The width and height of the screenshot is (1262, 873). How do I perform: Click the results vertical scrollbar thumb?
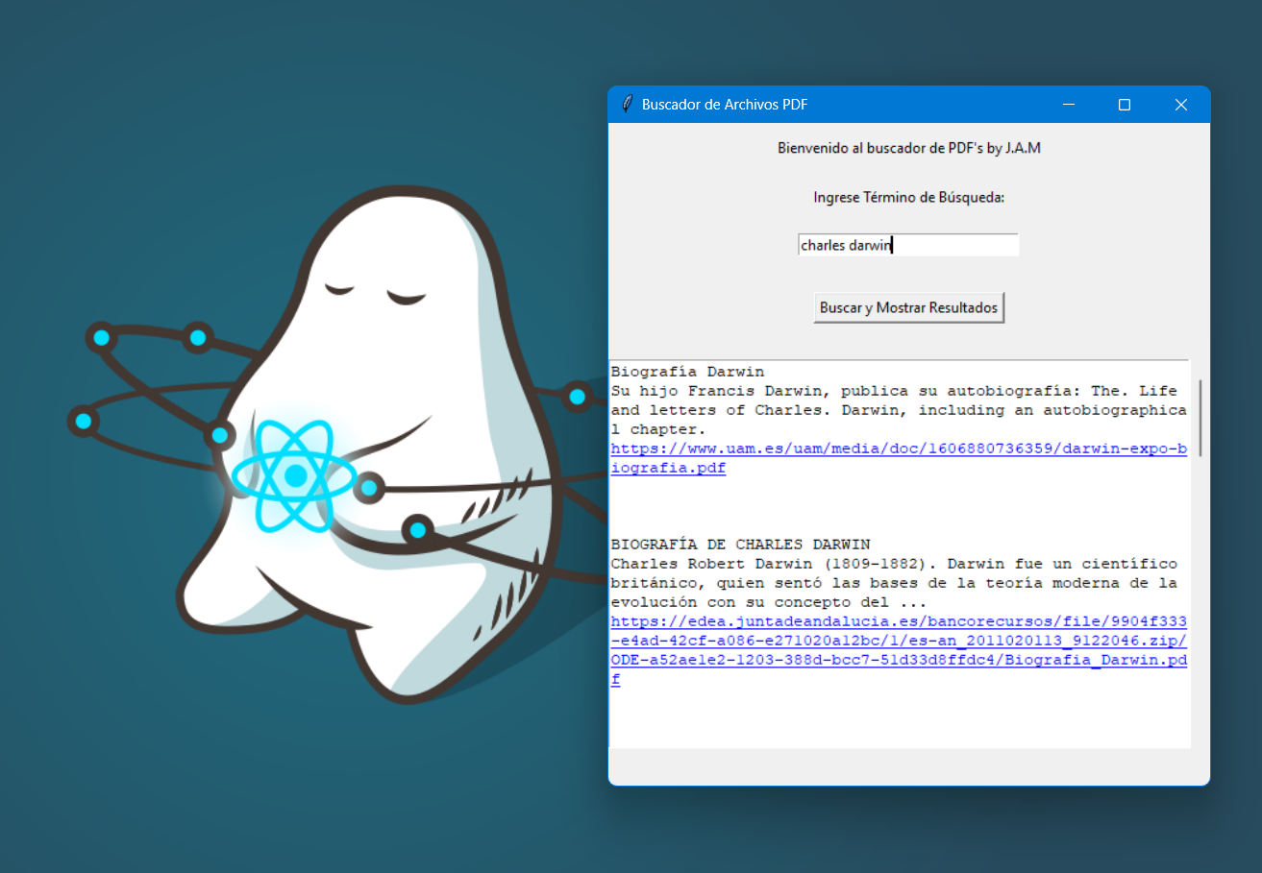pyautogui.click(x=1199, y=418)
